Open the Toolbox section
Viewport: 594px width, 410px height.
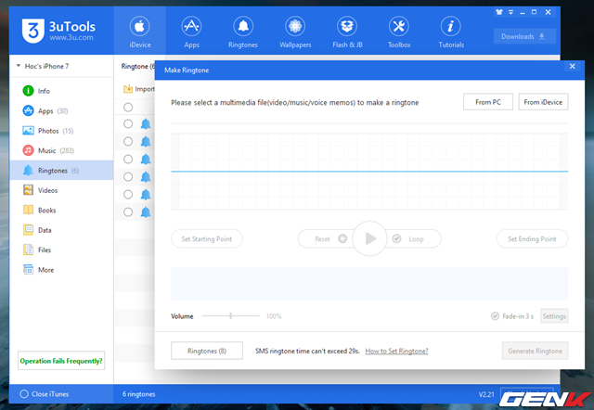(x=399, y=32)
